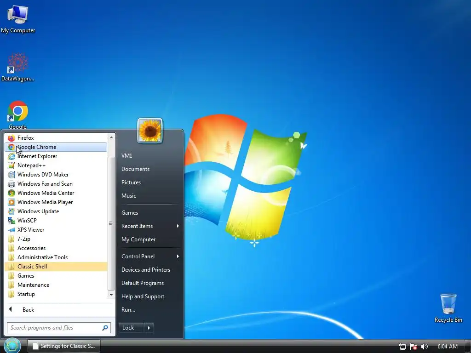This screenshot has width=471, height=353.
Task: Open the network tray icon
Action: coord(402,347)
